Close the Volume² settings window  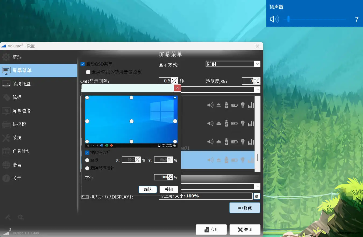[x=258, y=46]
